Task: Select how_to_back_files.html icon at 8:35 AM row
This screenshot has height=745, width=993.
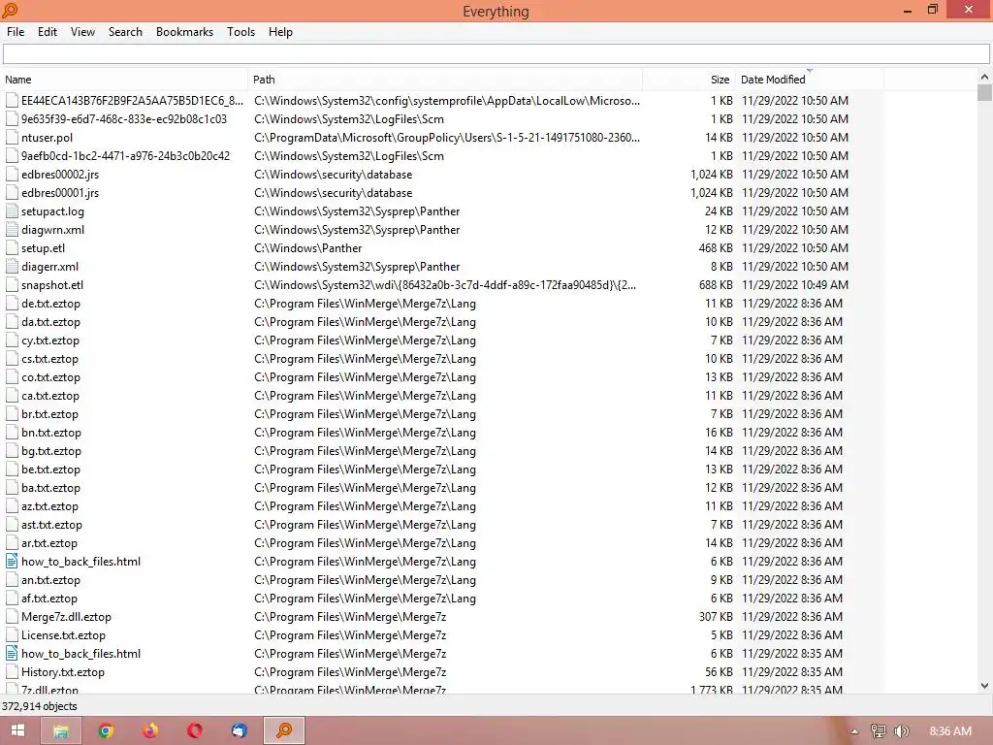Action: (x=12, y=653)
